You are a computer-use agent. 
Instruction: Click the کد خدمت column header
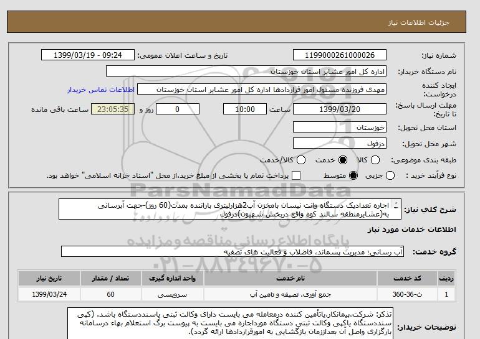(407, 278)
